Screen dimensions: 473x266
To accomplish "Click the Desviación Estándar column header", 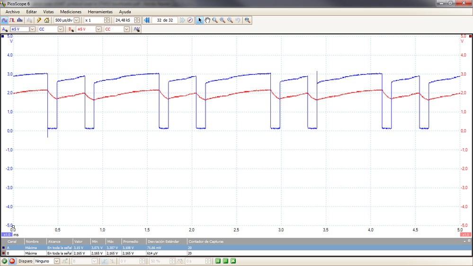I will (x=167, y=241).
